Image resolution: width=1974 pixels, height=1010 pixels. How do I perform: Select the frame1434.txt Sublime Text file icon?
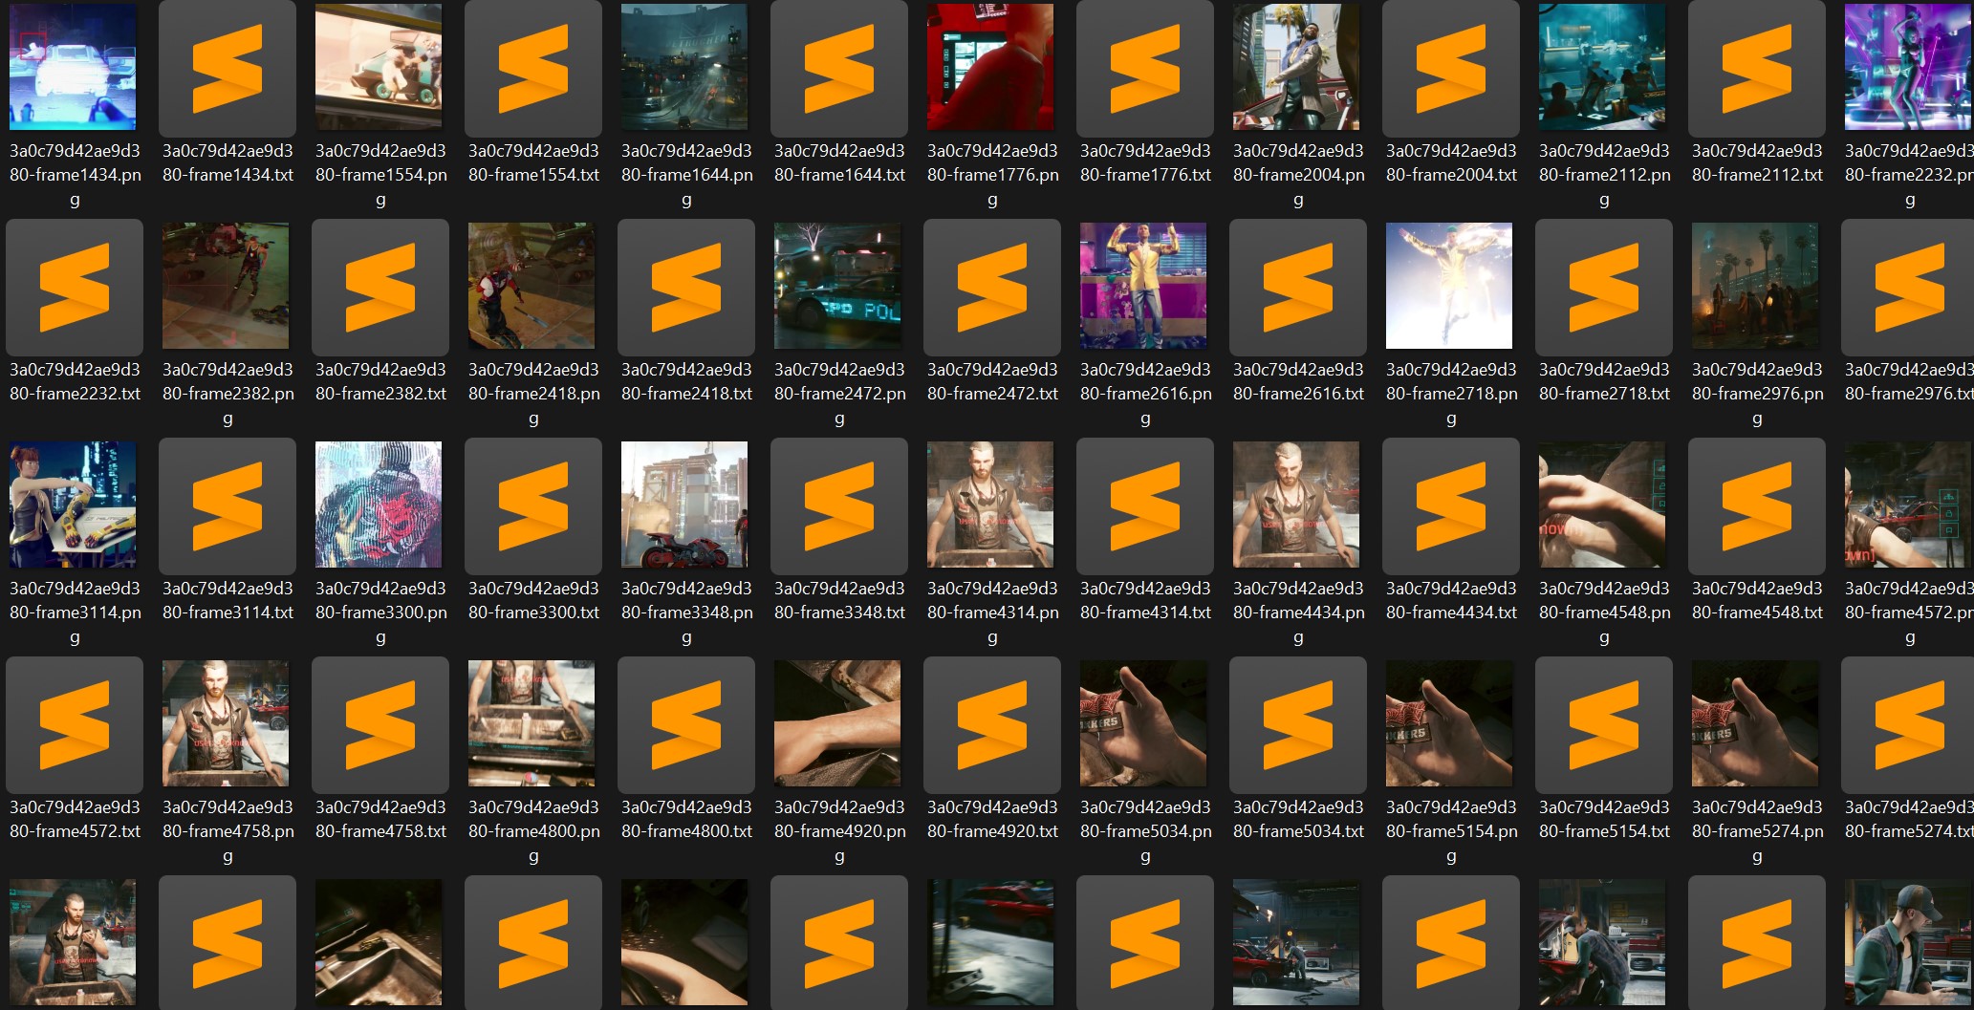click(228, 68)
